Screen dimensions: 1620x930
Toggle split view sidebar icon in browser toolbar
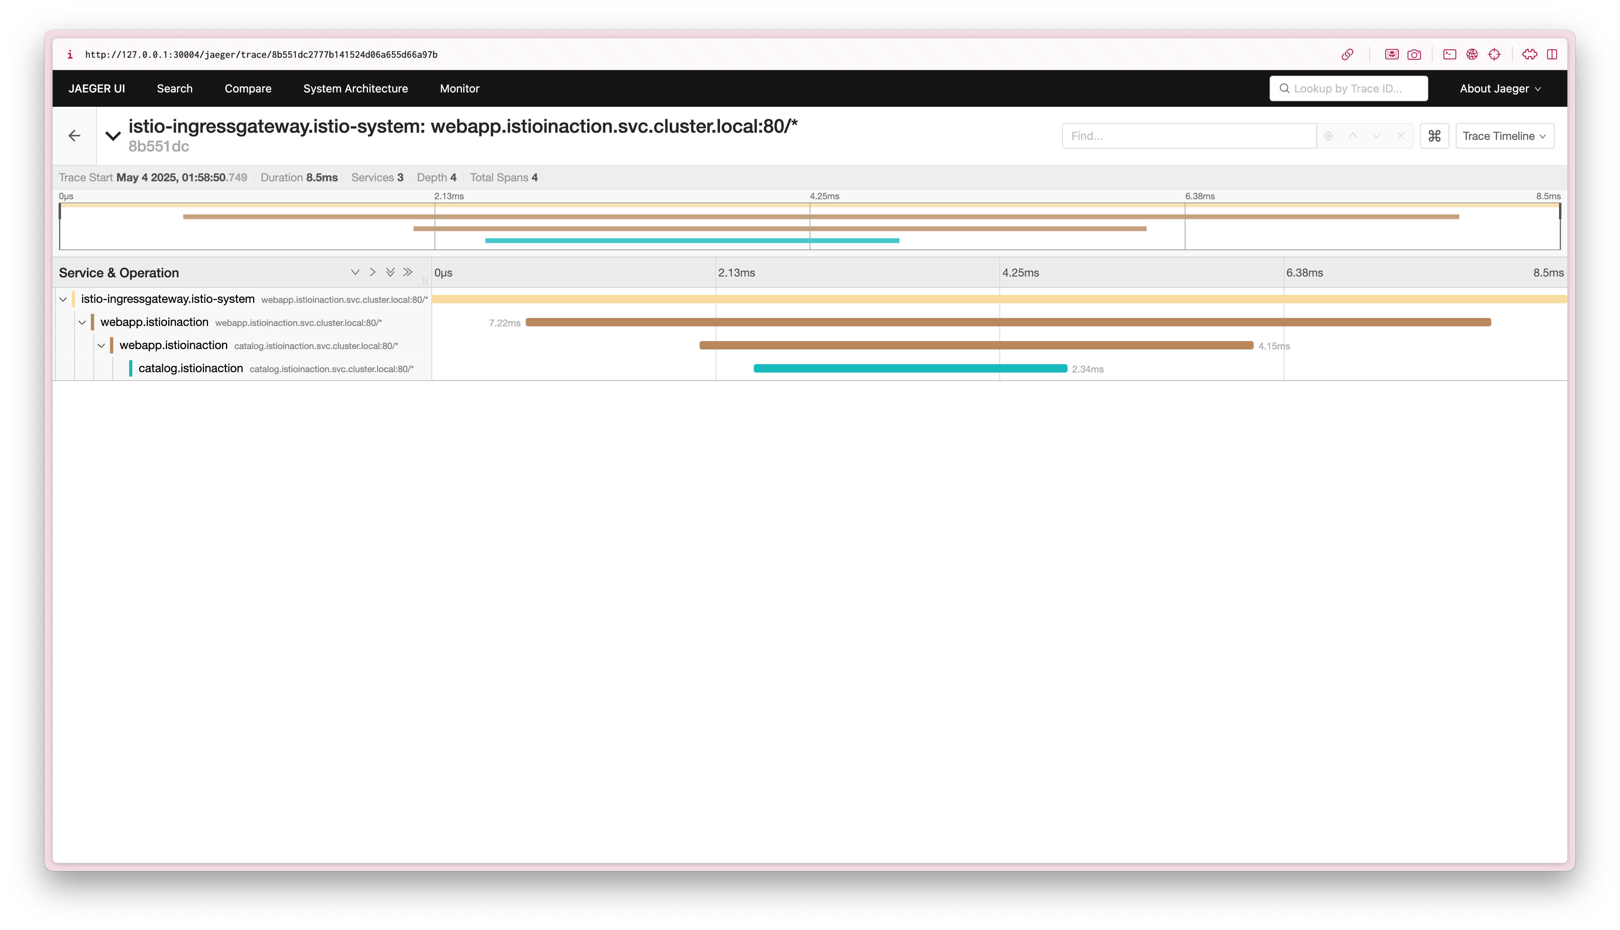coord(1552,54)
